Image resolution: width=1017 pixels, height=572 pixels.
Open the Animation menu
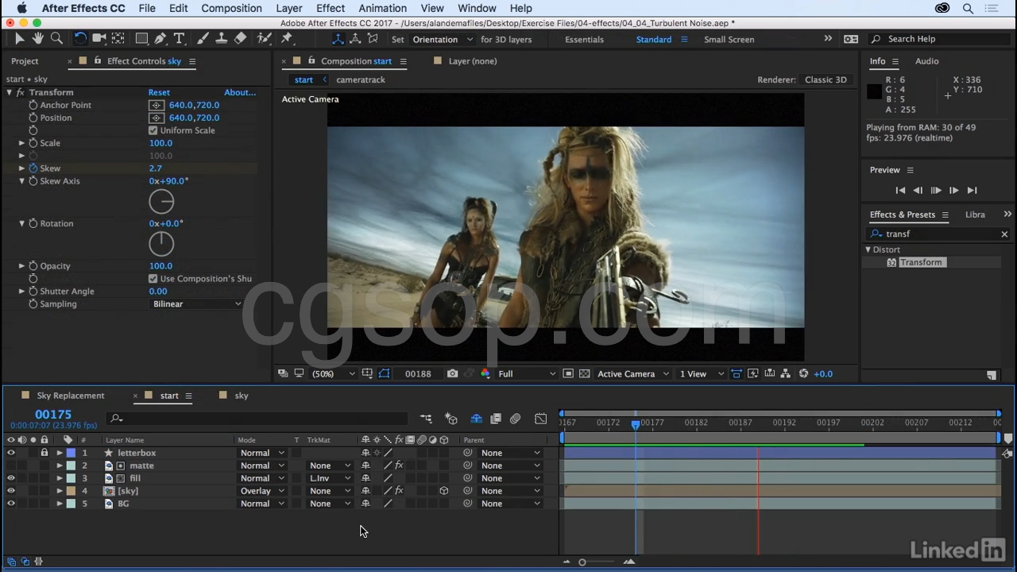click(x=382, y=8)
